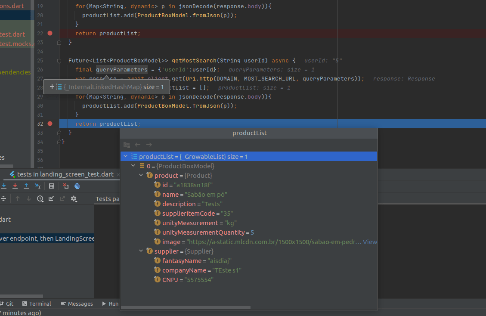Image resolution: width=486 pixels, height=316 pixels.
Task: Click the fold end marker at line 34
Action: [59, 142]
